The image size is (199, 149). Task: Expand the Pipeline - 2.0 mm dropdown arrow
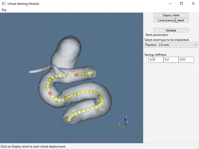(x=195, y=45)
